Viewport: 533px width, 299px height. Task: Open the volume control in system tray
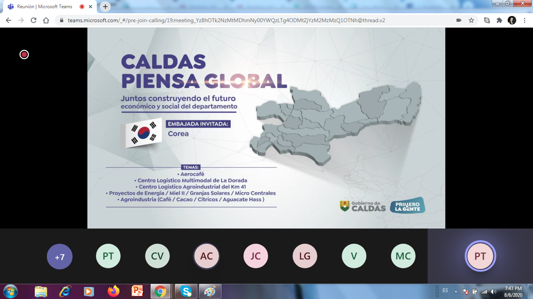[x=494, y=291]
